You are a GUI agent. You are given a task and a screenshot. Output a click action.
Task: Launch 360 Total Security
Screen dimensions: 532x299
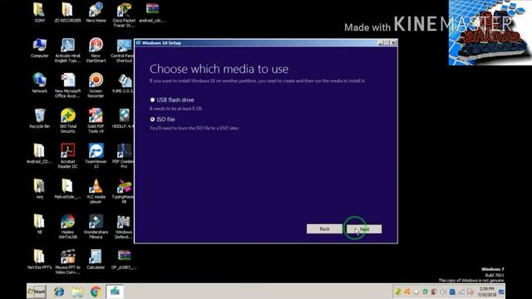pos(67,120)
